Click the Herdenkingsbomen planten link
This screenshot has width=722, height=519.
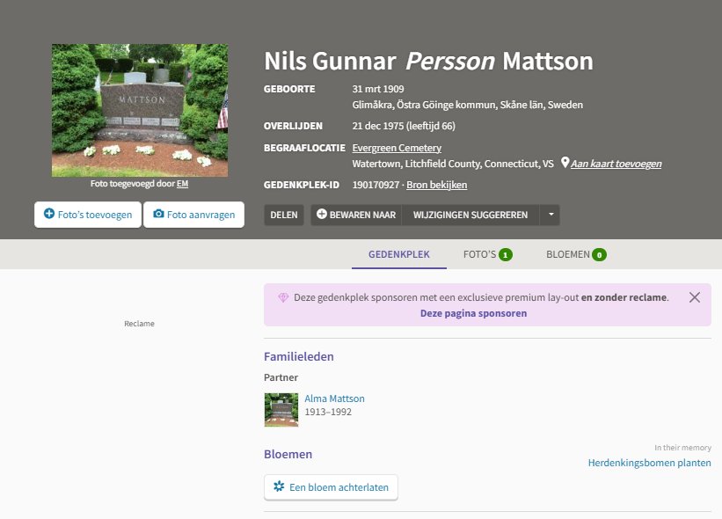tap(649, 463)
